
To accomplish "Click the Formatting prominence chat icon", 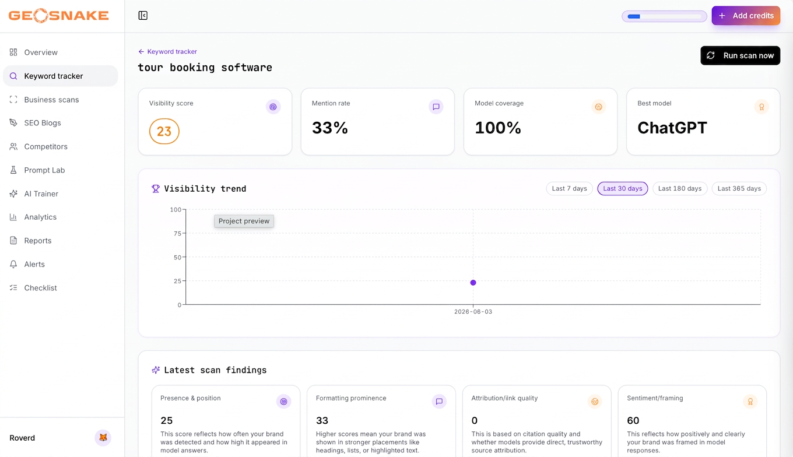I will pos(439,402).
